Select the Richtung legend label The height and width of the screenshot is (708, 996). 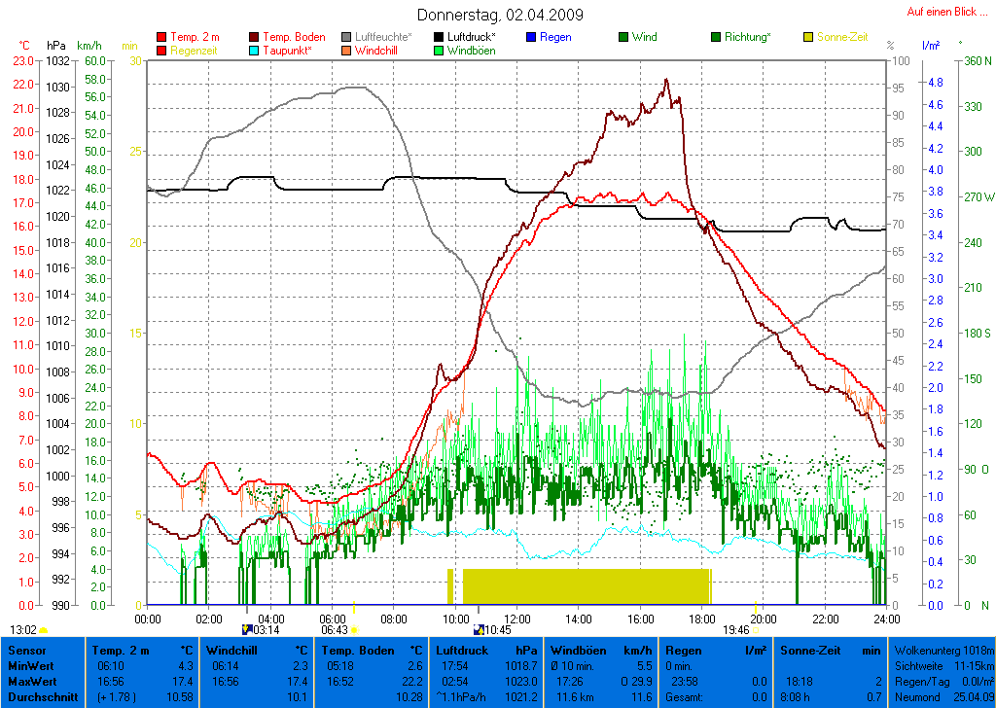coord(747,37)
